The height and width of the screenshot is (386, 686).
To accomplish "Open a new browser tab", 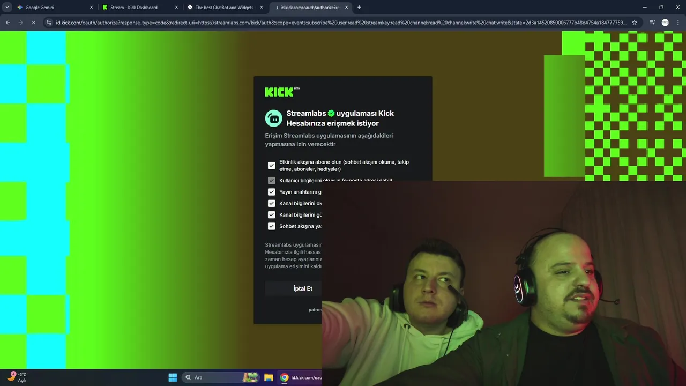I will click(x=359, y=8).
